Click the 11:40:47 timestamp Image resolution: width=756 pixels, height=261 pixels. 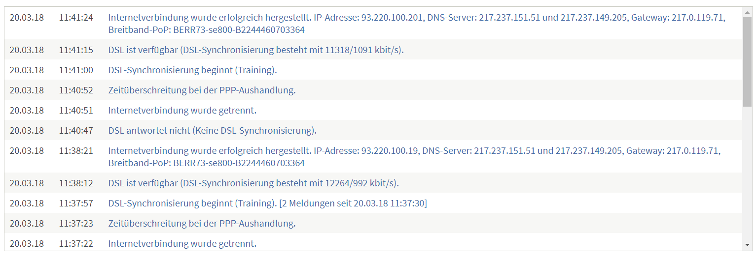pos(76,130)
